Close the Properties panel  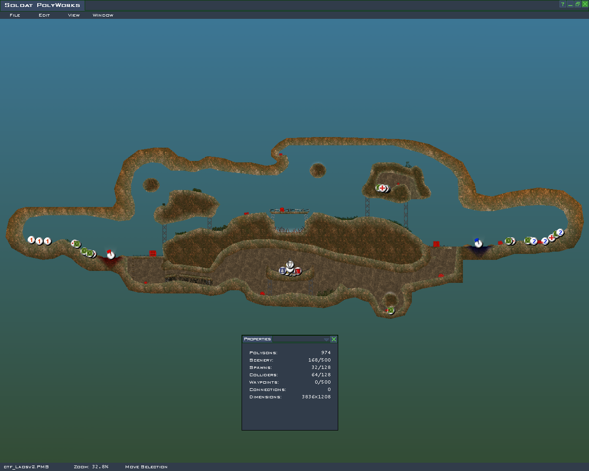coord(334,339)
